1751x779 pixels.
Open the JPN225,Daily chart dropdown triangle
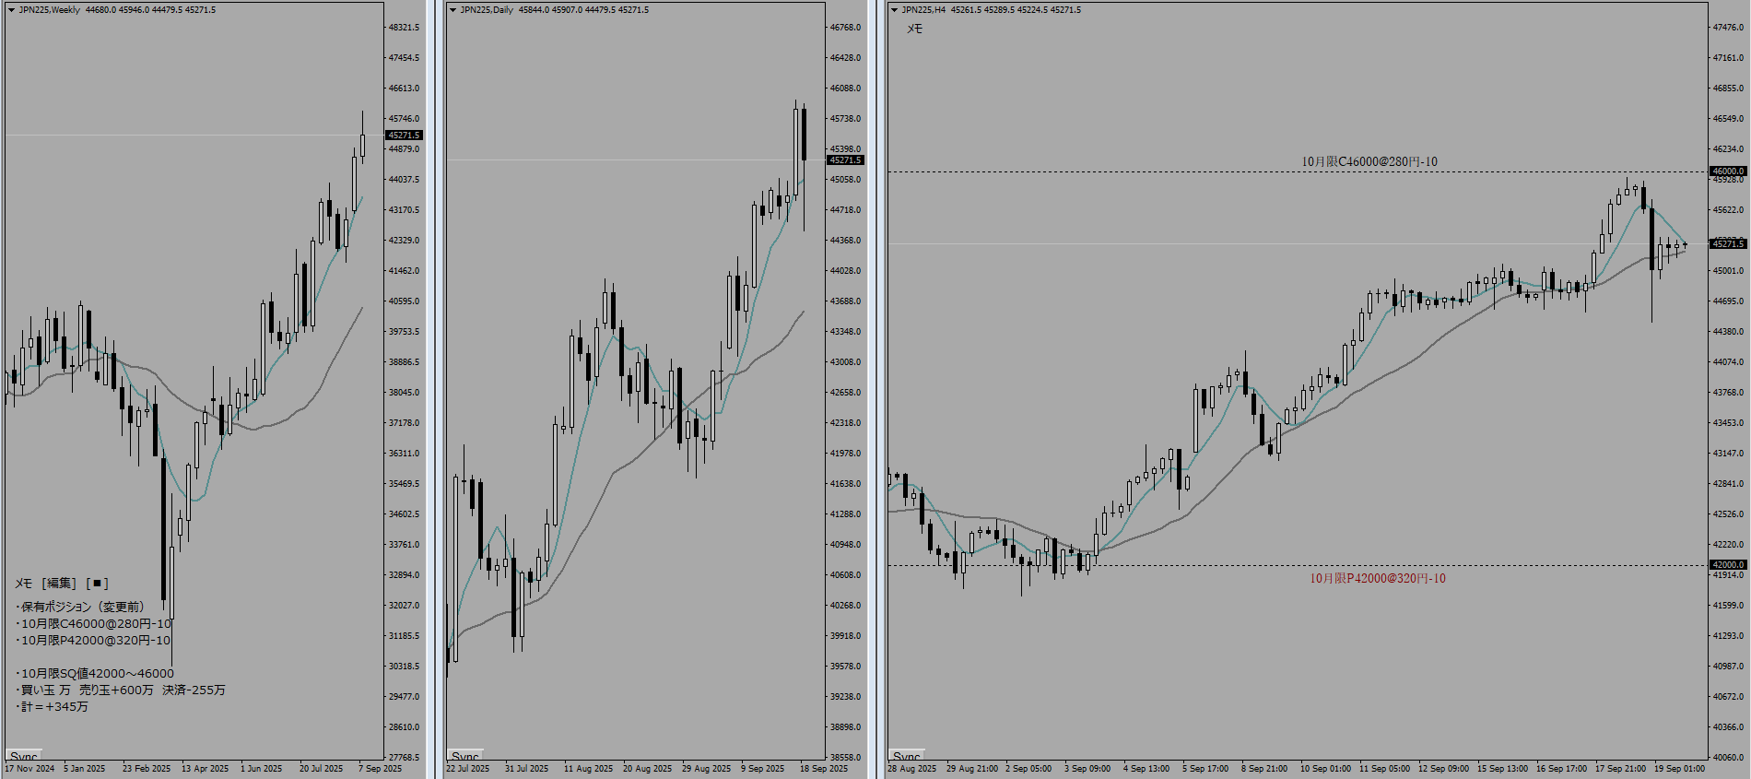click(x=452, y=10)
